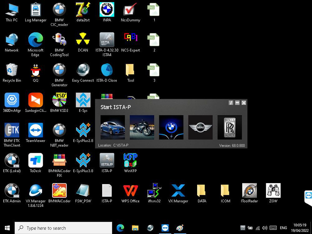Select PNG file named 2
This screenshot has width=312, height=234.
coord(154,42)
